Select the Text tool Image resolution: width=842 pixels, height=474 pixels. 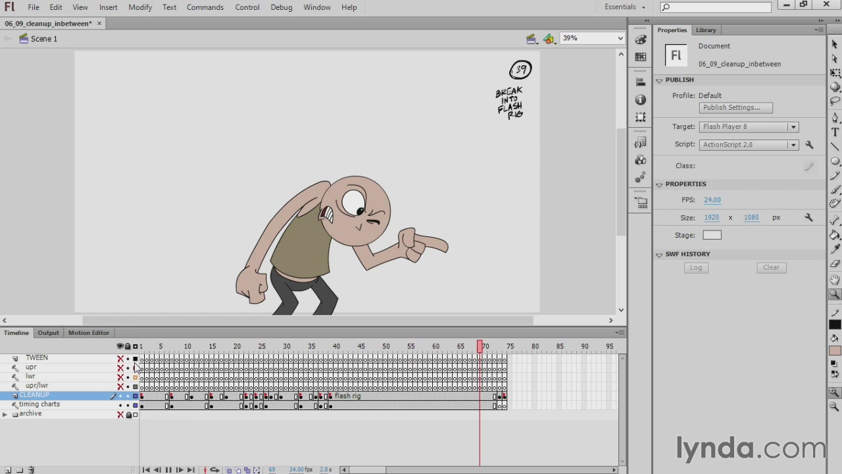click(835, 132)
